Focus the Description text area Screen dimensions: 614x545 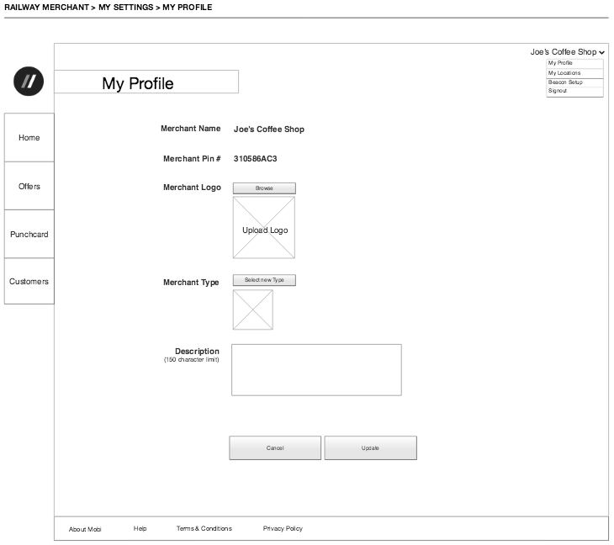316,369
